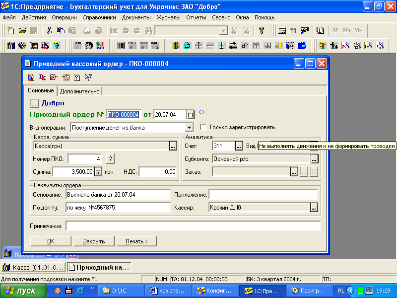Open the Печать submenu button
397x298 pixels.
pos(136,241)
